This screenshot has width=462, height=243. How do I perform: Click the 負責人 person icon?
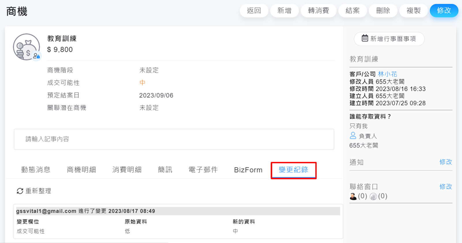coord(353,136)
